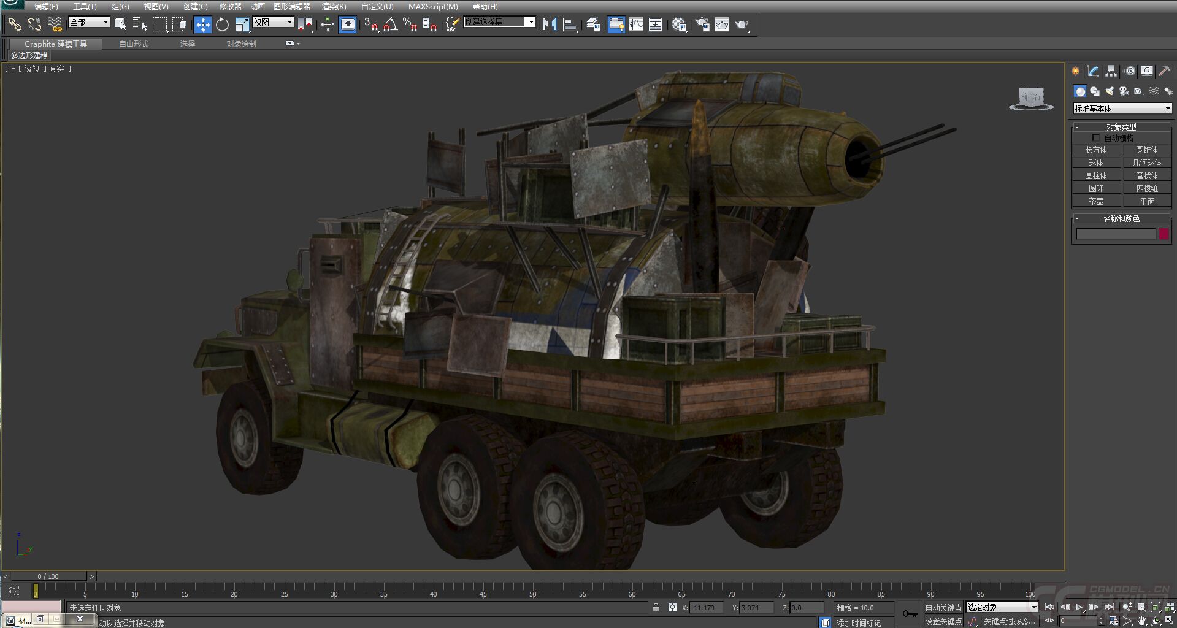Enable the 自动栅格 checkbox
Image resolution: width=1177 pixels, height=628 pixels.
pyautogui.click(x=1096, y=138)
